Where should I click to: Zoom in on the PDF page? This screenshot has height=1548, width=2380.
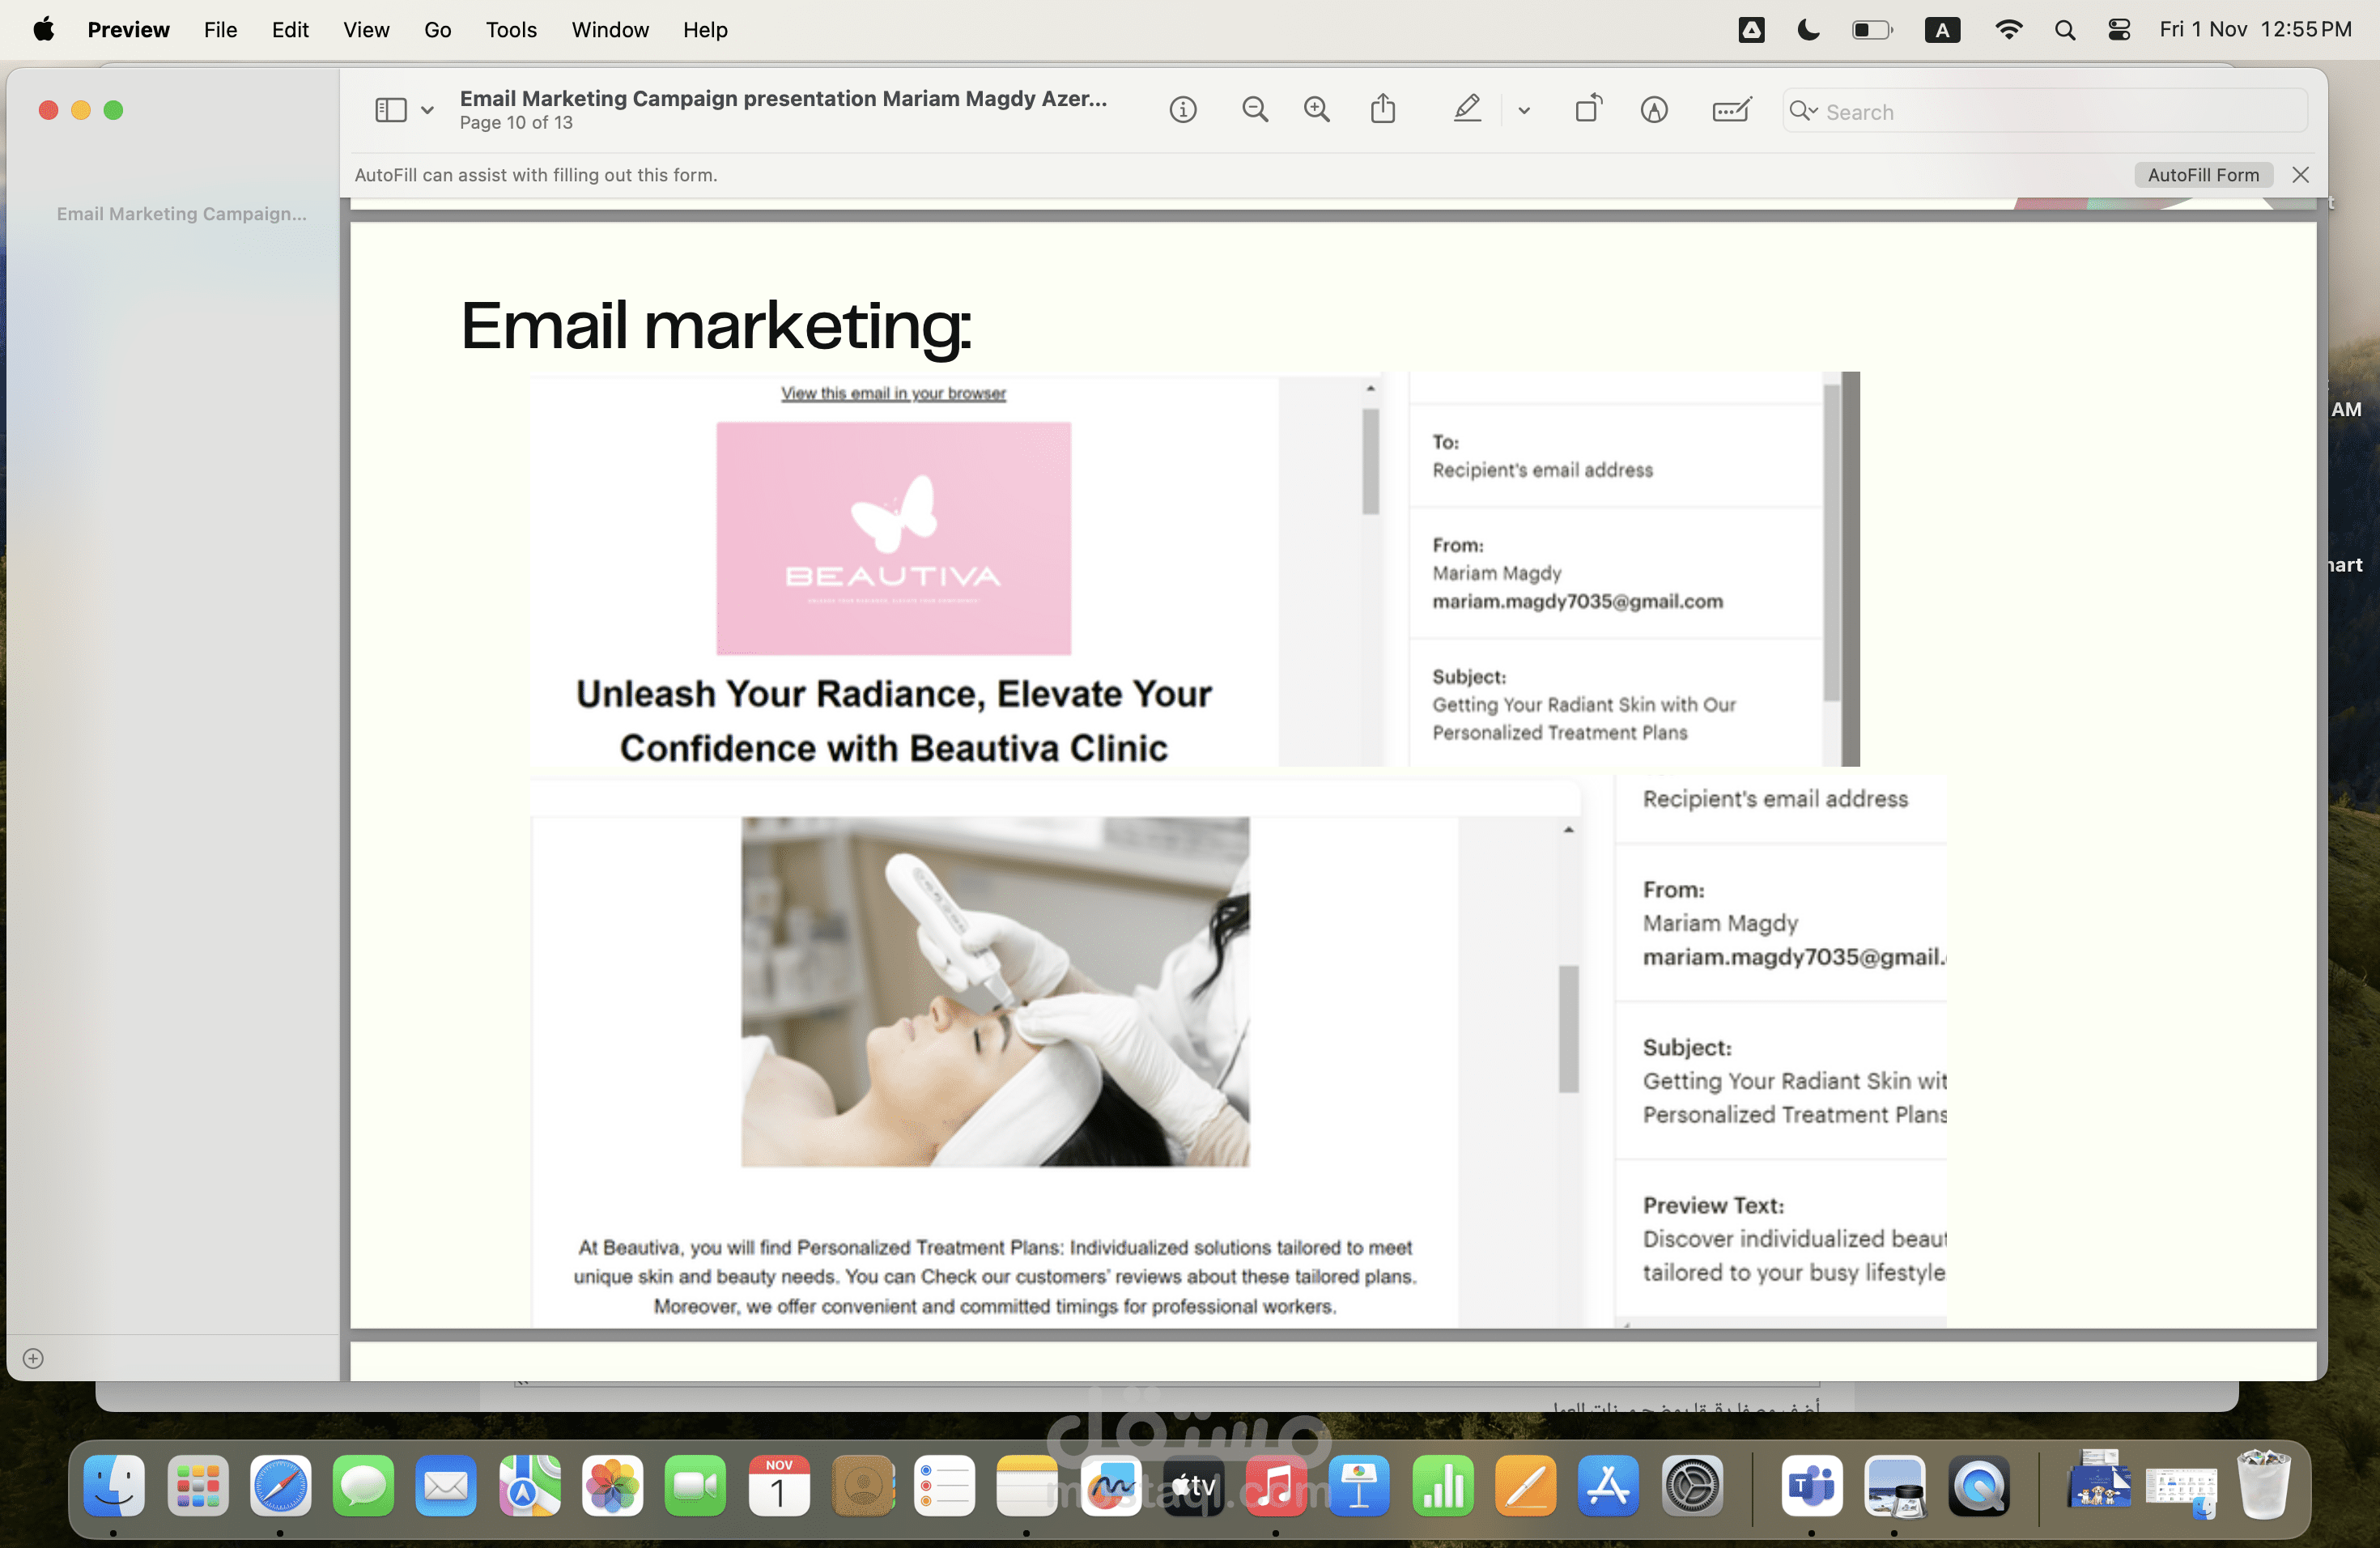click(1317, 110)
